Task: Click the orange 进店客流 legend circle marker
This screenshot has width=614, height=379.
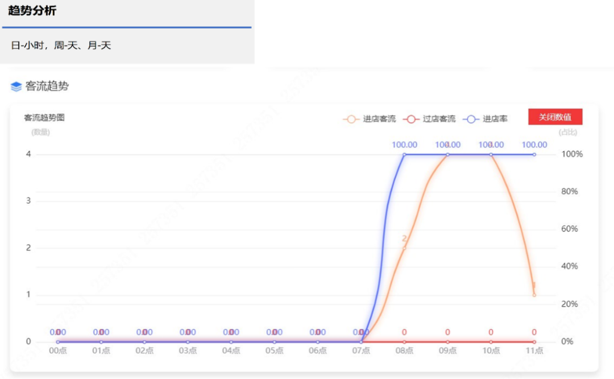Action: click(x=351, y=119)
